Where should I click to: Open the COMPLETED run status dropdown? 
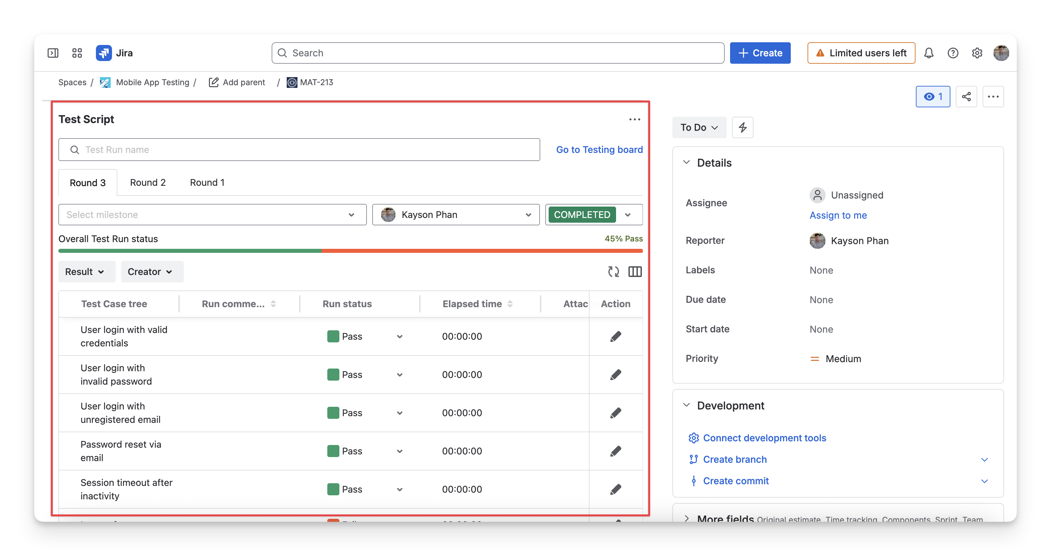coord(594,215)
